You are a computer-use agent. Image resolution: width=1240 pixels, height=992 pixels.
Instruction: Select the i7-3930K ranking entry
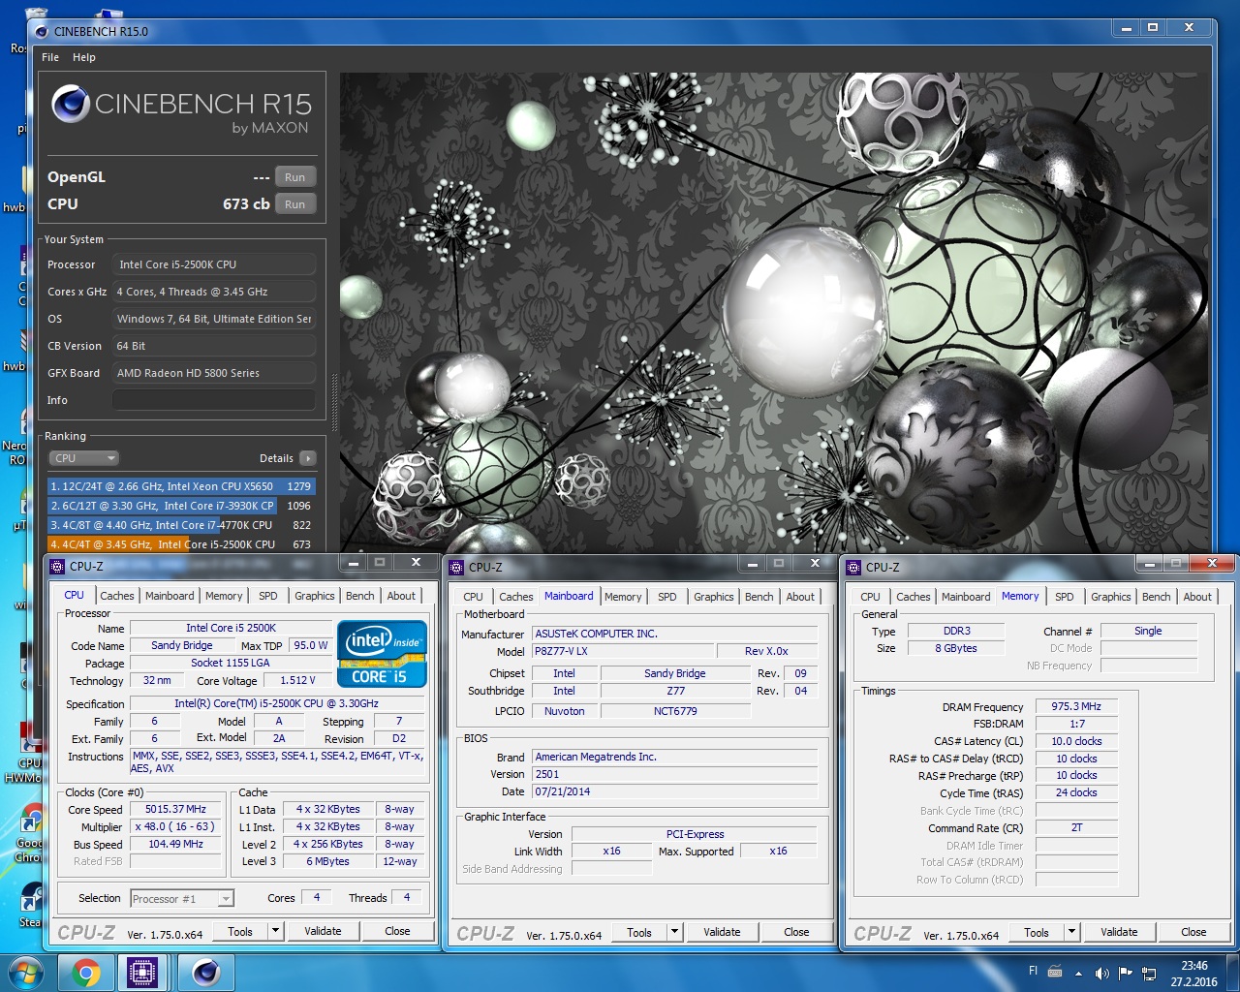tap(181, 506)
